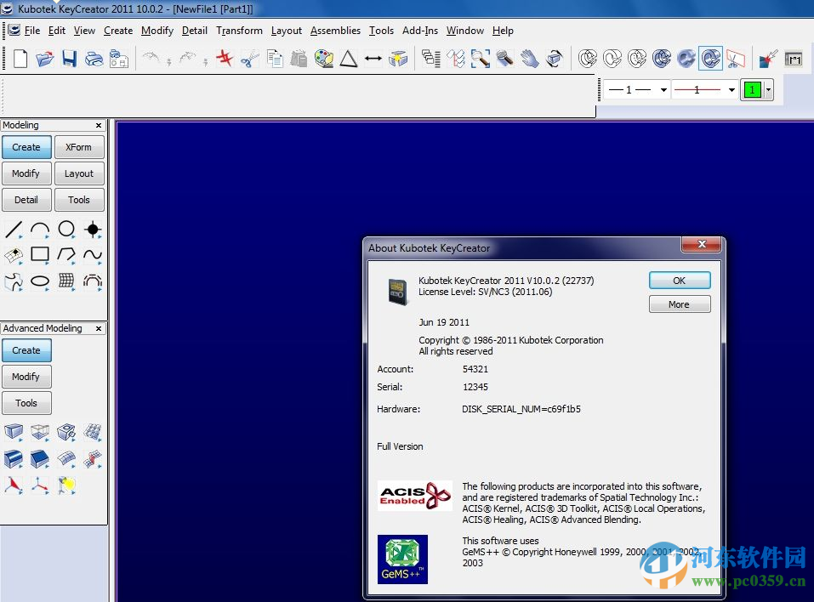Open the color palette icon
814x602 pixels.
324,59
